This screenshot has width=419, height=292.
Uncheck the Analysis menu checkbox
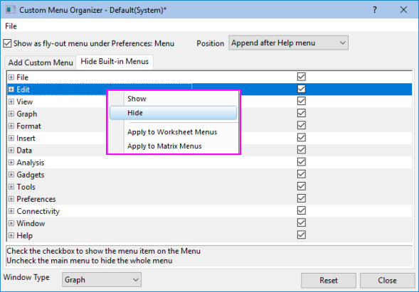click(x=302, y=162)
